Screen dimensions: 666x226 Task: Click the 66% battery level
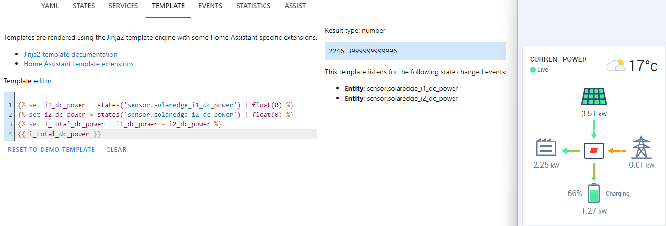pos(575,193)
